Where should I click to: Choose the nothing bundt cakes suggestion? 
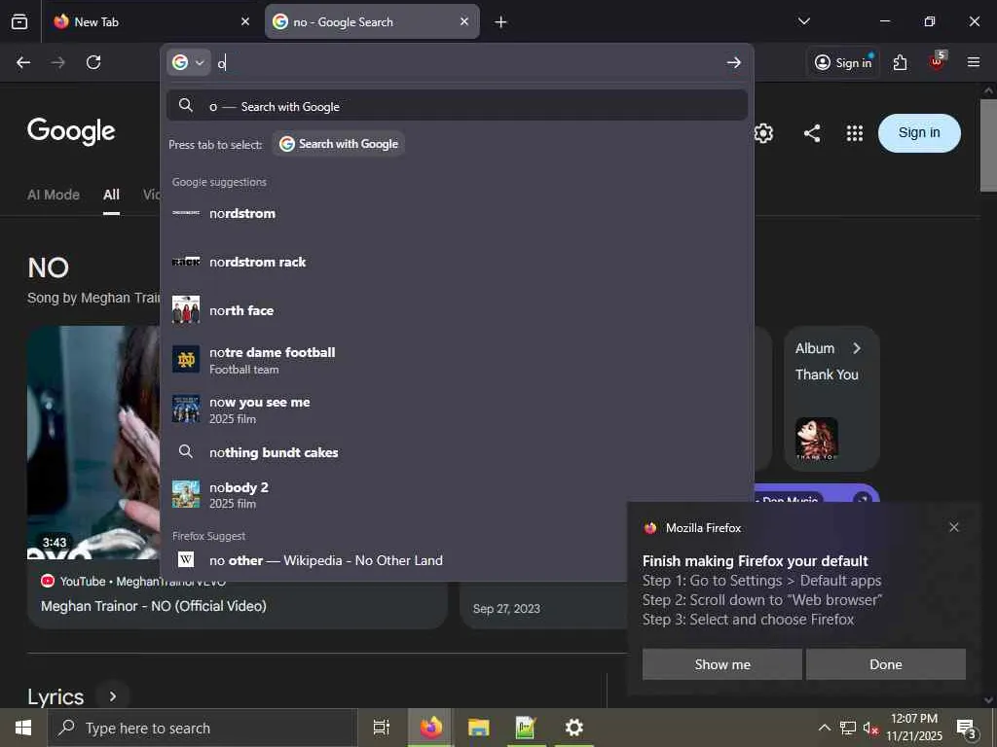(457, 452)
